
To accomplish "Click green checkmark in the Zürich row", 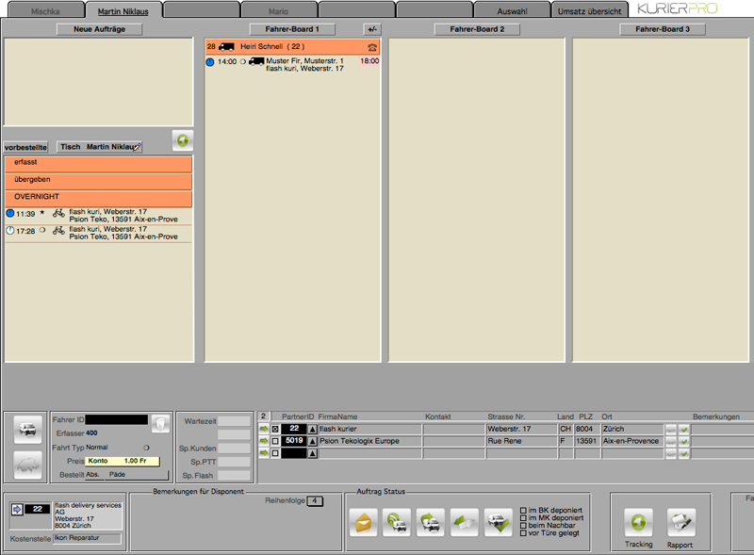I will point(684,429).
